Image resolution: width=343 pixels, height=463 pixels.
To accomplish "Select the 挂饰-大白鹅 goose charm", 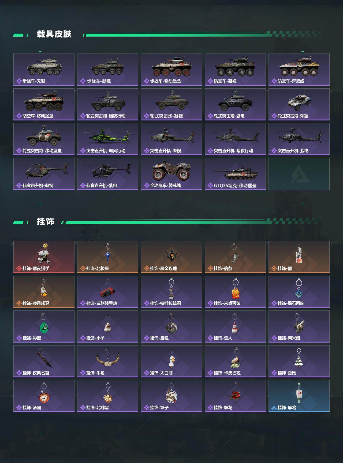I will [x=171, y=361].
